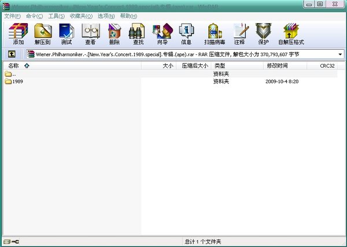Open the 查找 (Find) binoculars tool
Image resolution: width=347 pixels, height=247 pixels.
click(x=138, y=34)
